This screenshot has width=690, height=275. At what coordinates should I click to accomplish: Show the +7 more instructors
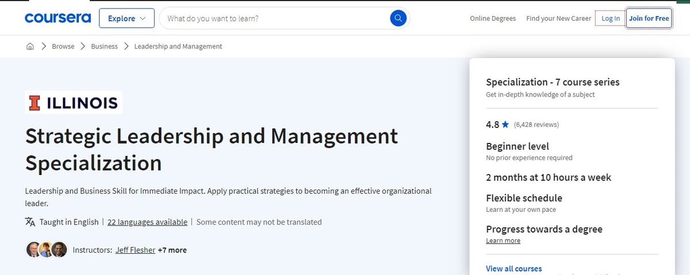[x=172, y=250]
